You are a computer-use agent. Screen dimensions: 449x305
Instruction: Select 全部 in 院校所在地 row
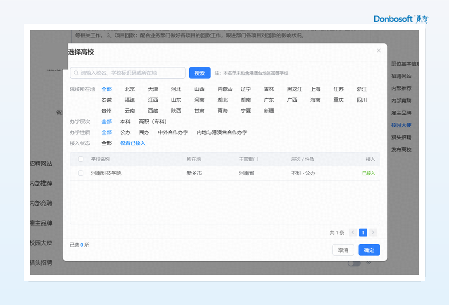(x=107, y=89)
